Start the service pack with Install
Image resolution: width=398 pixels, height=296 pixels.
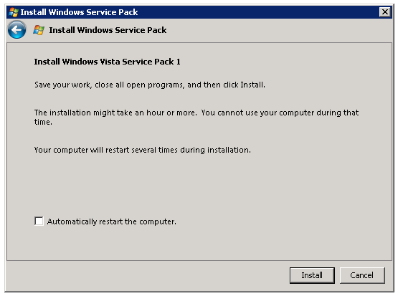[312, 275]
